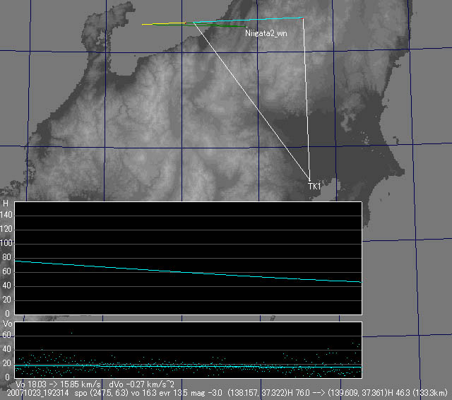452x400 pixels.
Task: Select 'Vo 18.03 -> 15.85 km/s' text
Action: tap(58, 384)
